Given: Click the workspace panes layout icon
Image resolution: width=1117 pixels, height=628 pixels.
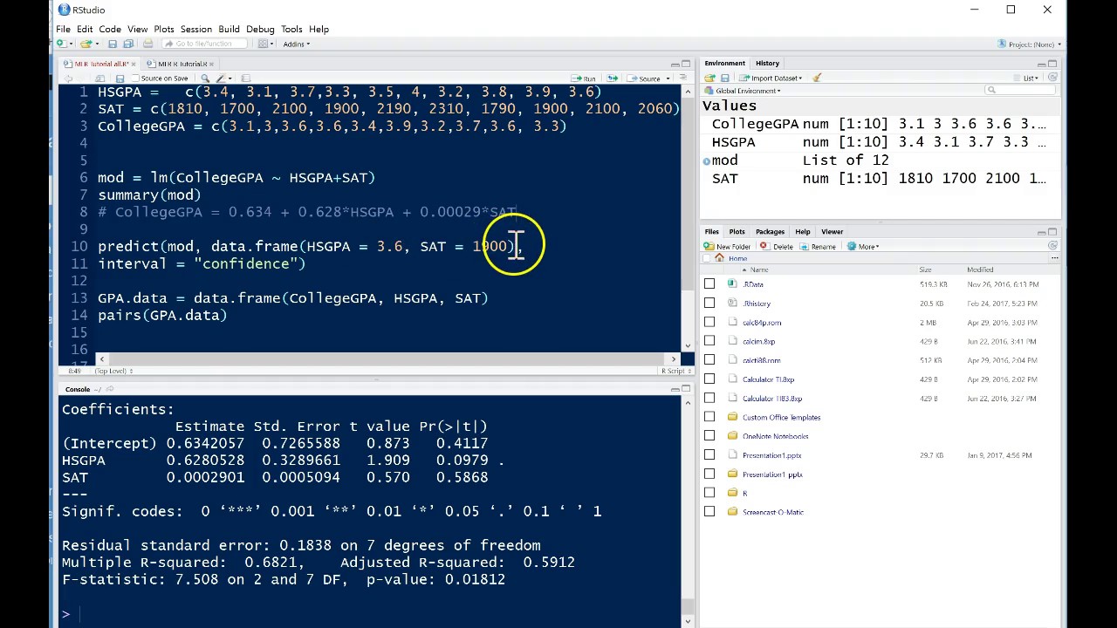Looking at the screenshot, I should (x=263, y=44).
